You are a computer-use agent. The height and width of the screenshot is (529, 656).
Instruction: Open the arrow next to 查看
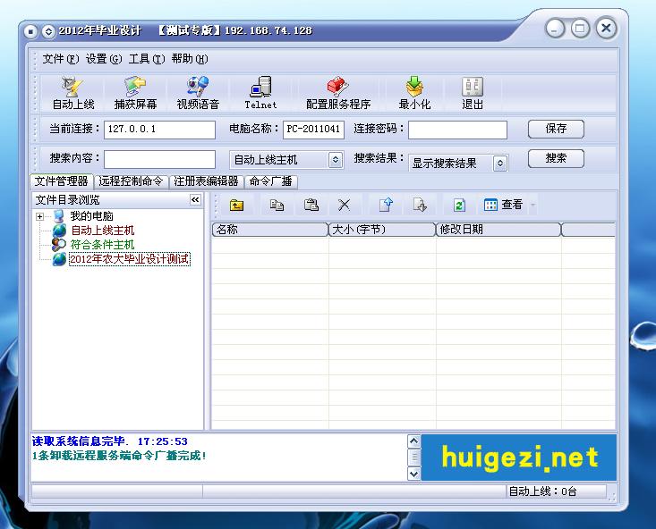533,205
